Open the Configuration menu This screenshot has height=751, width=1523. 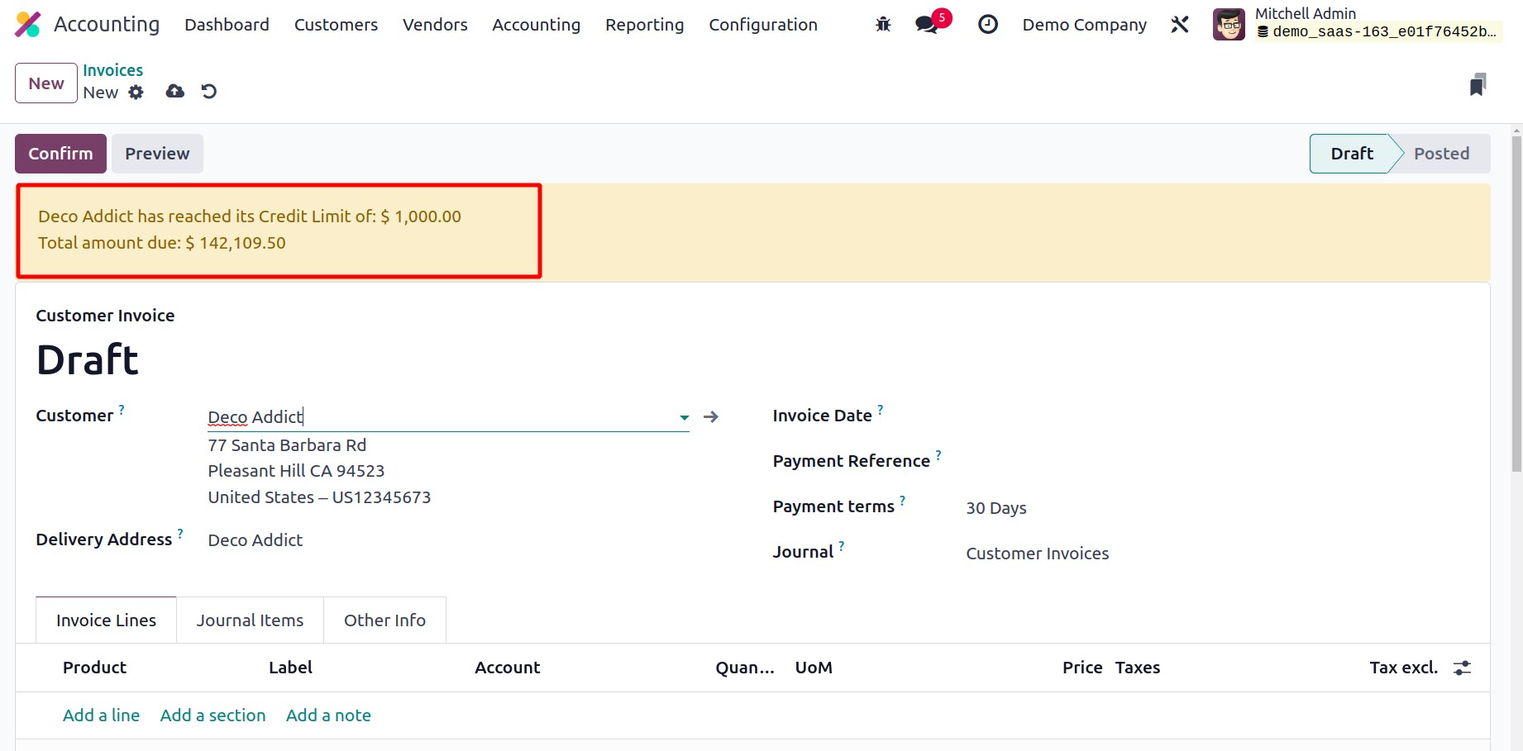762,25
